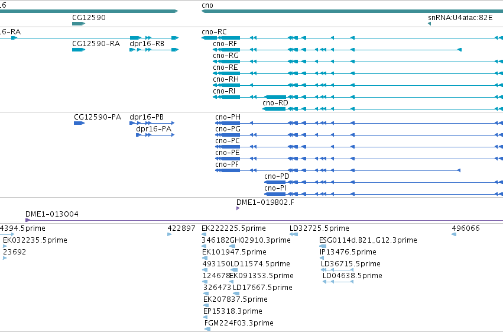Select the cno gene label
The image size is (503, 332).
tap(207, 5)
